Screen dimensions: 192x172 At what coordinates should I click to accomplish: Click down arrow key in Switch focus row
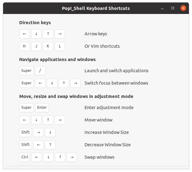coord(52,83)
